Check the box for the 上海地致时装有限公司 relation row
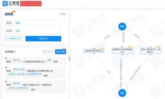Screen dimensions: 165x99 64,59
